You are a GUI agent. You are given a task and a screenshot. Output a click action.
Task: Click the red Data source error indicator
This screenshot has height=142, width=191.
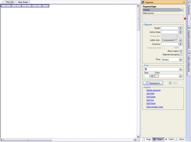(x=185, y=19)
